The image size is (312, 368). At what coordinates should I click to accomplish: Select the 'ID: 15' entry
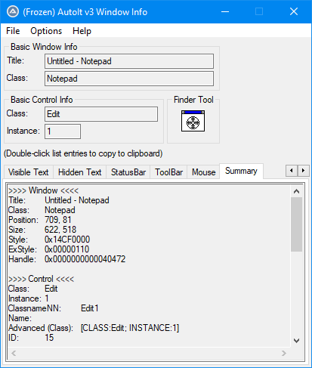tap(31, 338)
